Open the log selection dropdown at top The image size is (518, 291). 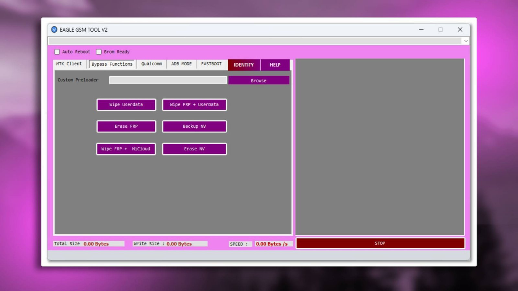pyautogui.click(x=466, y=41)
